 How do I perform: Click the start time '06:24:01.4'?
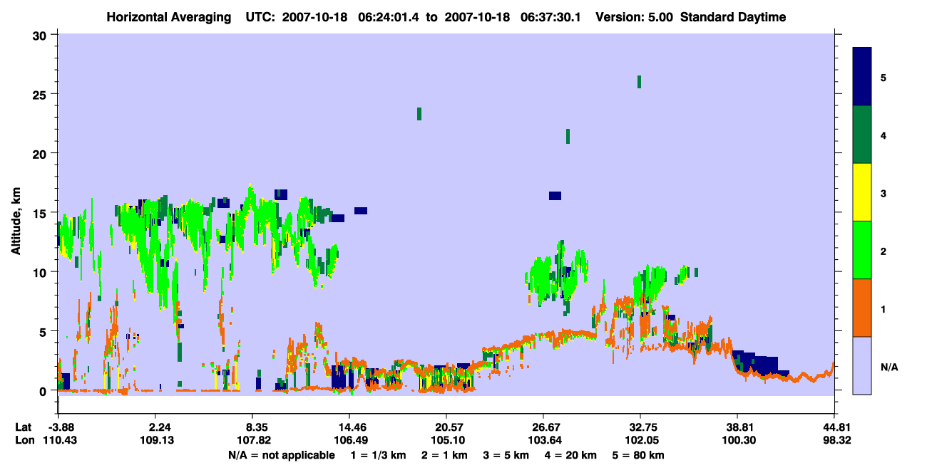coord(390,17)
